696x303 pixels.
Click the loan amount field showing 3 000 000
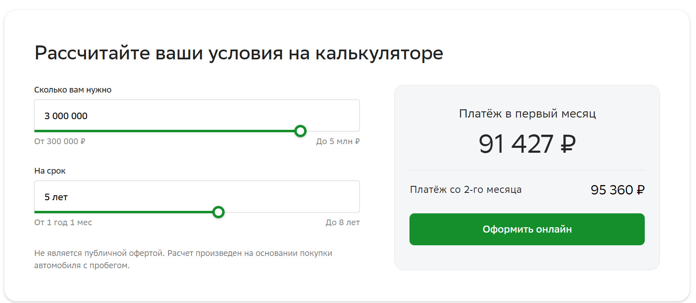(x=197, y=115)
